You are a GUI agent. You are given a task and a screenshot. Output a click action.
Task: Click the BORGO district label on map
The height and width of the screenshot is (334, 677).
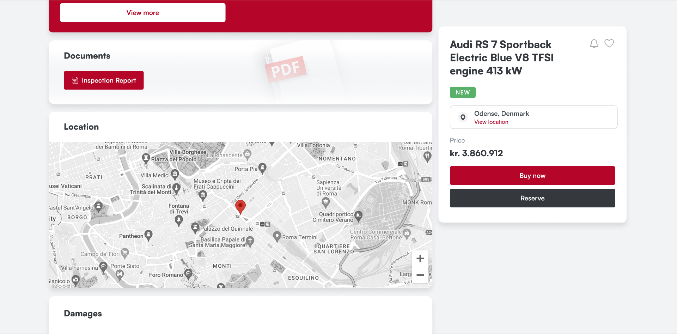(x=77, y=218)
